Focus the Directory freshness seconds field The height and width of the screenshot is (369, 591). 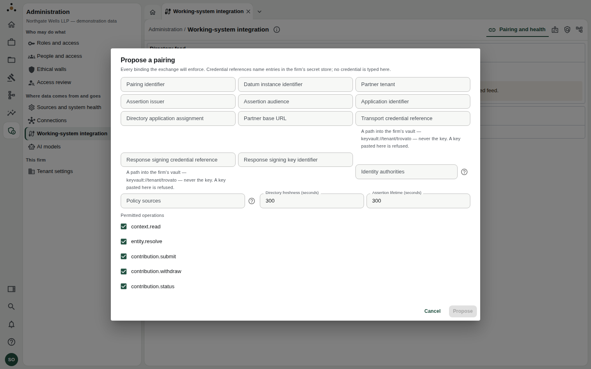coord(312,201)
